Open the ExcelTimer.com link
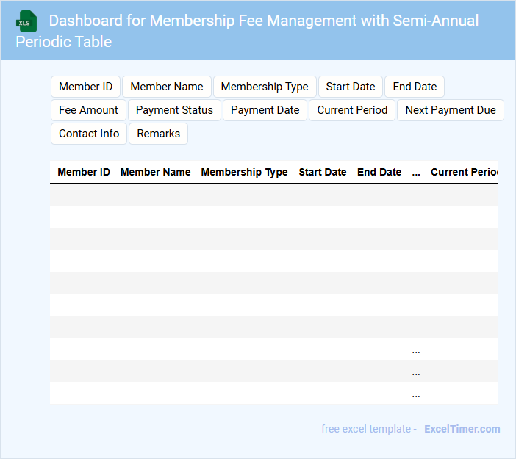The height and width of the screenshot is (459, 516). pyautogui.click(x=462, y=429)
